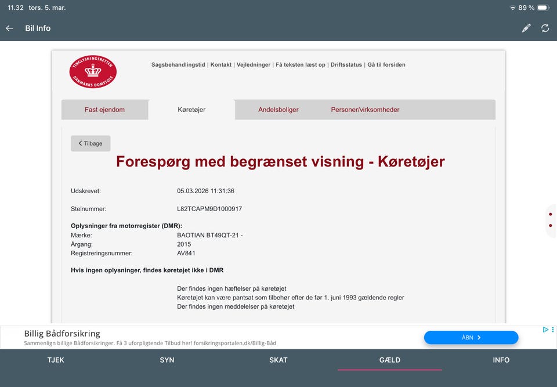Click Gå til forsiden link
557x387 pixels.
[x=386, y=64]
